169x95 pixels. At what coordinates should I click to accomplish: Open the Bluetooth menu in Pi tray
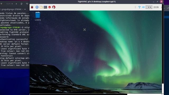point(135,7)
